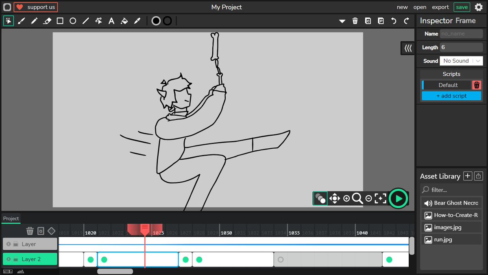Click the export menu item
Viewport: 488px width, 275px height.
(x=440, y=7)
